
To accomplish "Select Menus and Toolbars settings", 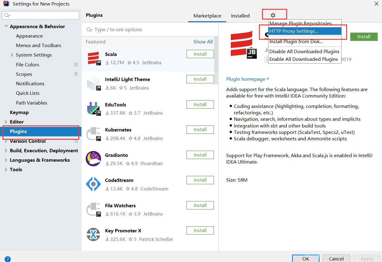I will [39, 45].
